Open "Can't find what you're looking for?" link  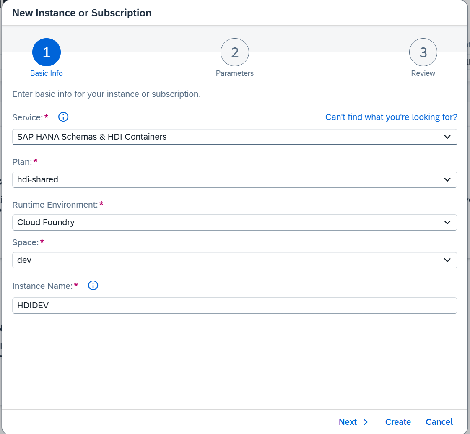coord(391,117)
